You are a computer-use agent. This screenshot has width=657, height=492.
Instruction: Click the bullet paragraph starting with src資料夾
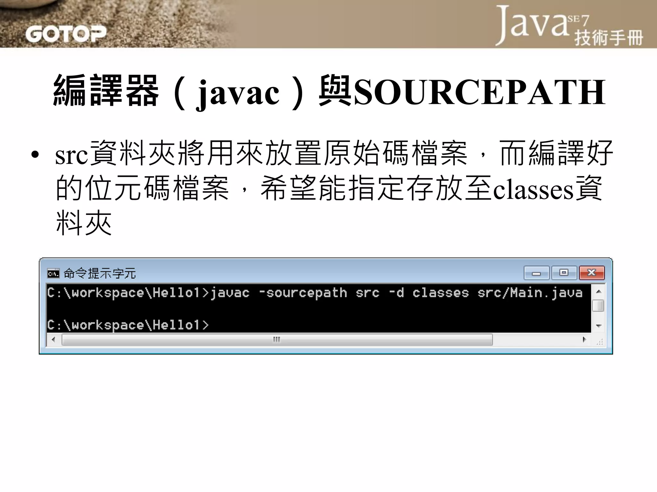[334, 188]
